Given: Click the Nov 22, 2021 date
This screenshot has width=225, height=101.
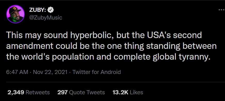Looking at the screenshot, I should pos(50,72).
